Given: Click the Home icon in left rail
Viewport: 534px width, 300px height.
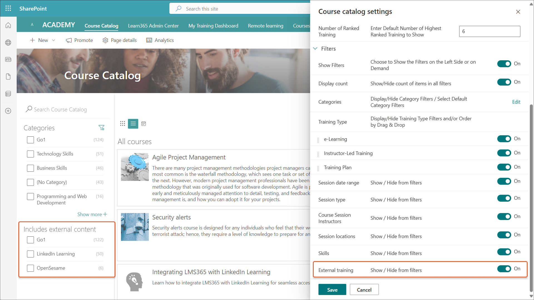Looking at the screenshot, I should (x=8, y=25).
